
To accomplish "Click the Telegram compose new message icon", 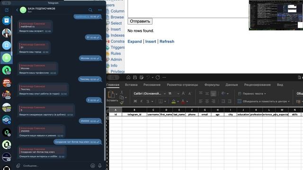I will 7,10.
